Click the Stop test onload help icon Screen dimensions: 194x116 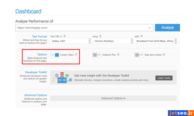pyautogui.click(x=164, y=55)
